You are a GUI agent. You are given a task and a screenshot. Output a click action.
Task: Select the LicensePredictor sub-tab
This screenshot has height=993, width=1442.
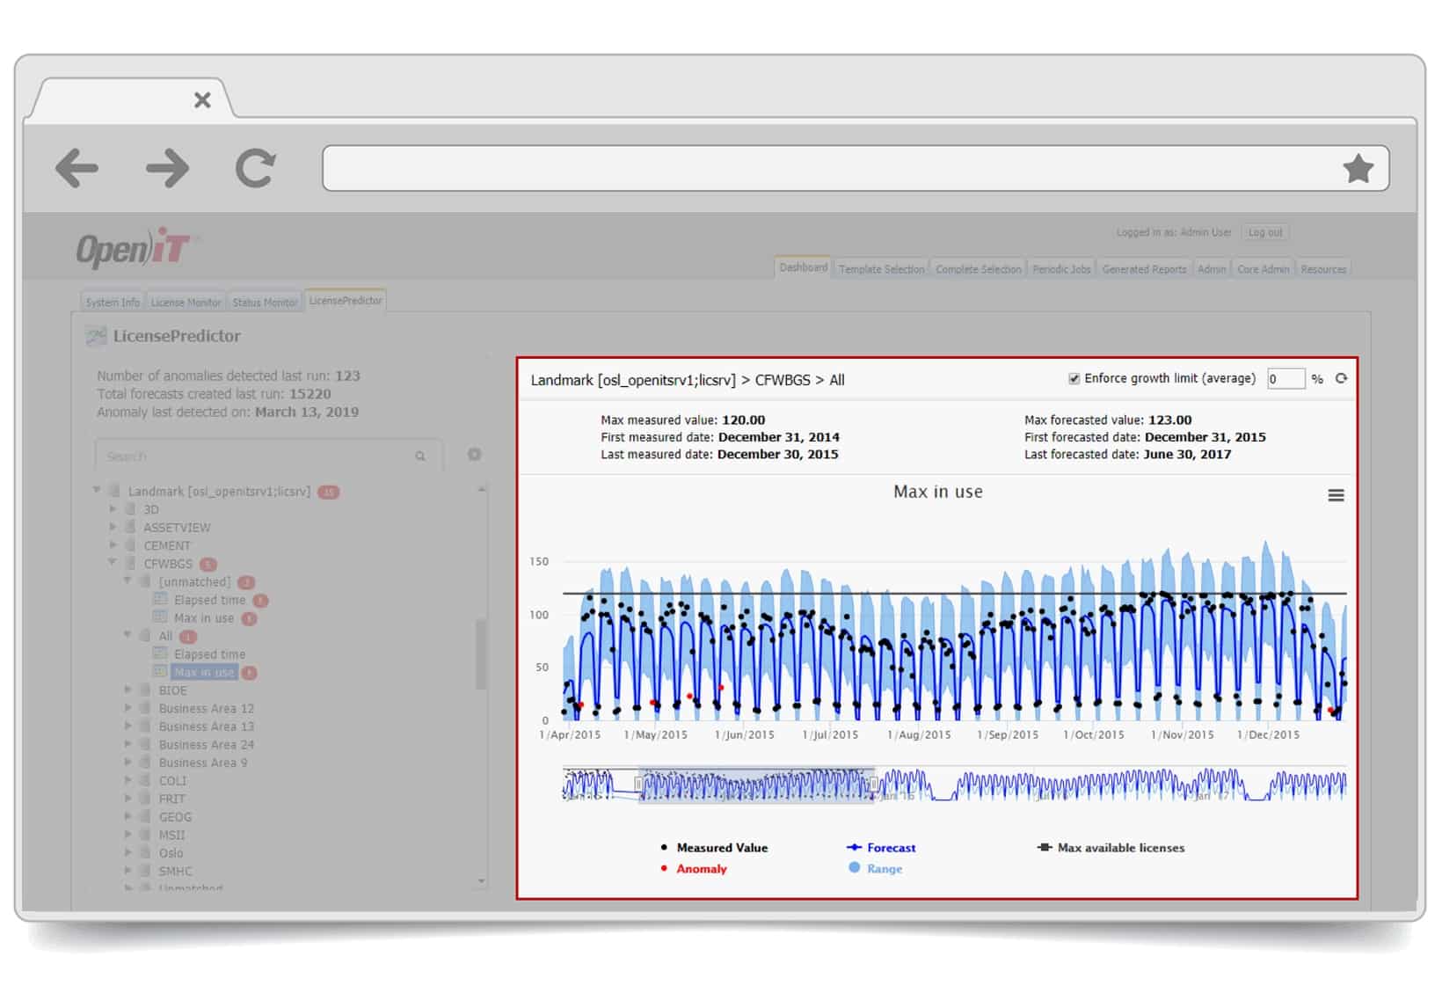[346, 300]
